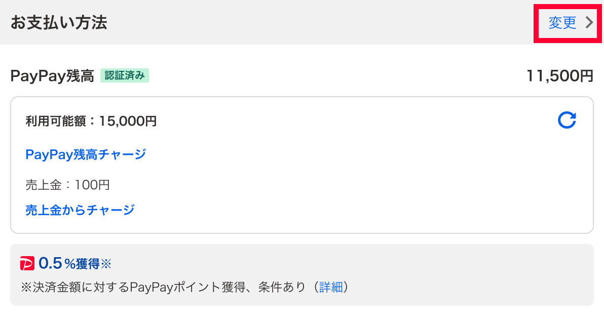
Task: Click the ※ mark after 獲得
Action: [105, 263]
